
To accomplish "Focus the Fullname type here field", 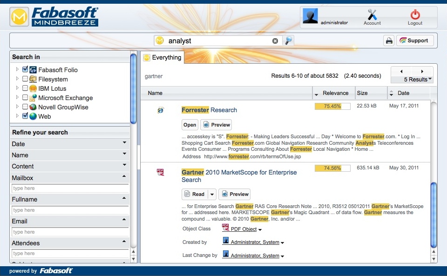I will tap(70, 210).
